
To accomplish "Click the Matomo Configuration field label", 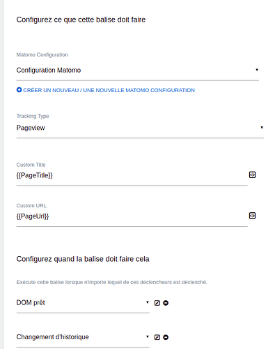I will (x=42, y=54).
